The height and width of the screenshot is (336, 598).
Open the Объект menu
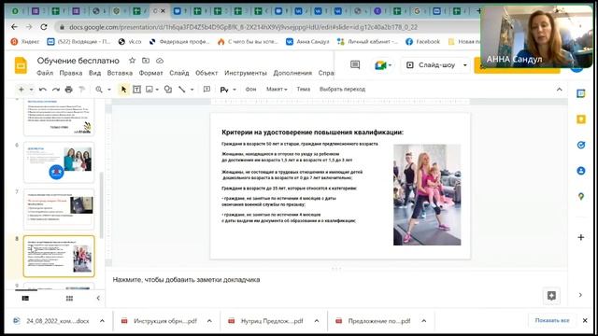tap(206, 73)
